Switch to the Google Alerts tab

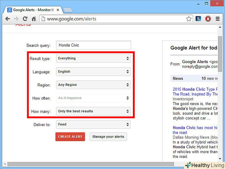click(x=33, y=10)
